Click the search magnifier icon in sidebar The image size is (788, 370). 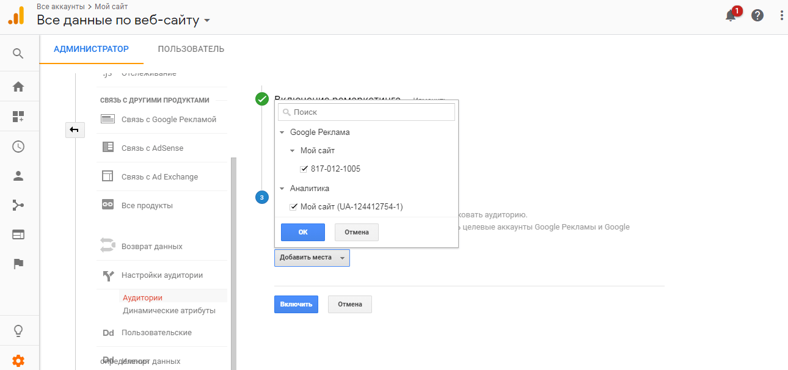click(x=18, y=54)
